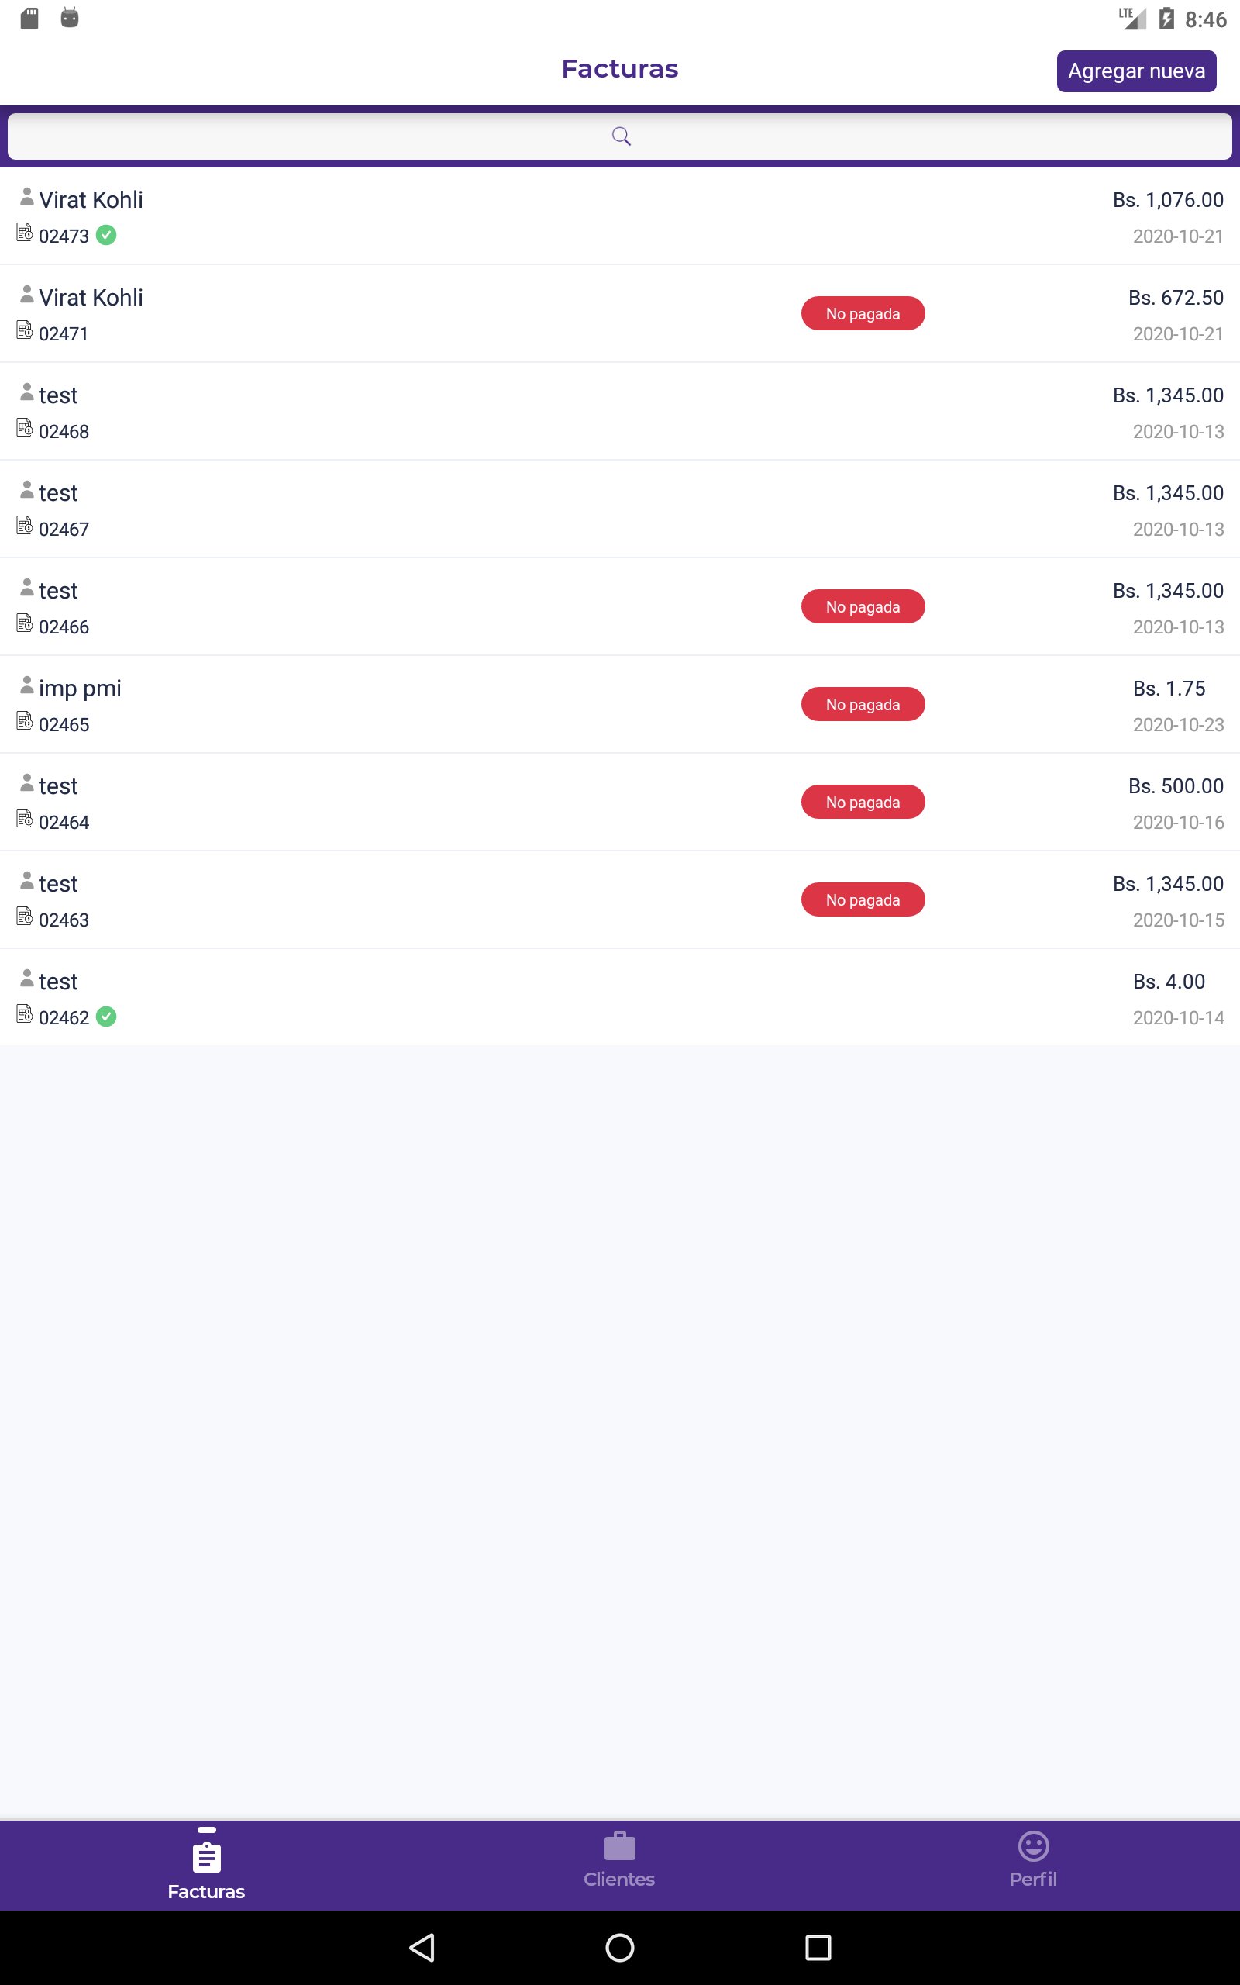The height and width of the screenshot is (1985, 1240).
Task: Open Virat Kohli invoice Bs. 1,076.00
Action: pyautogui.click(x=620, y=216)
